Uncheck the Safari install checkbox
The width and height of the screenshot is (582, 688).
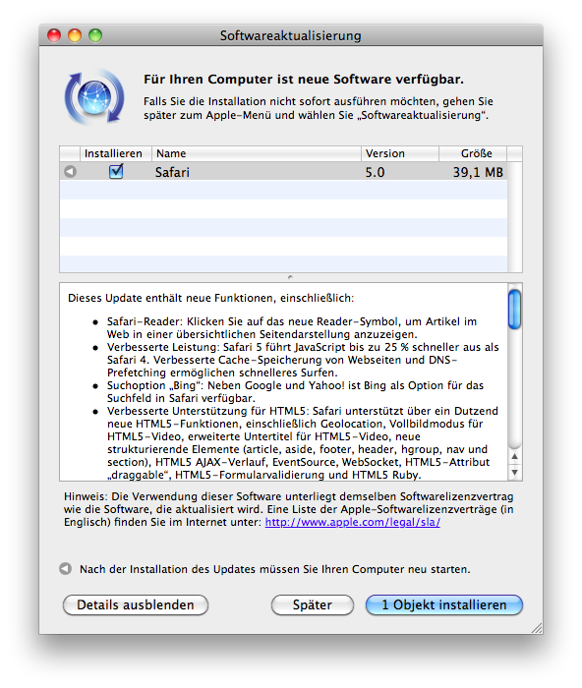[x=116, y=171]
